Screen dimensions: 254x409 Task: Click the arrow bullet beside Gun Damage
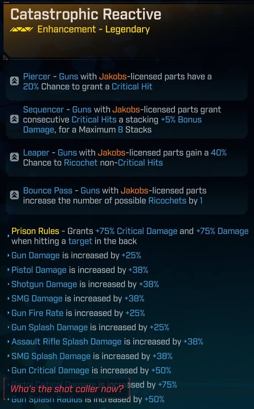coord(8,255)
